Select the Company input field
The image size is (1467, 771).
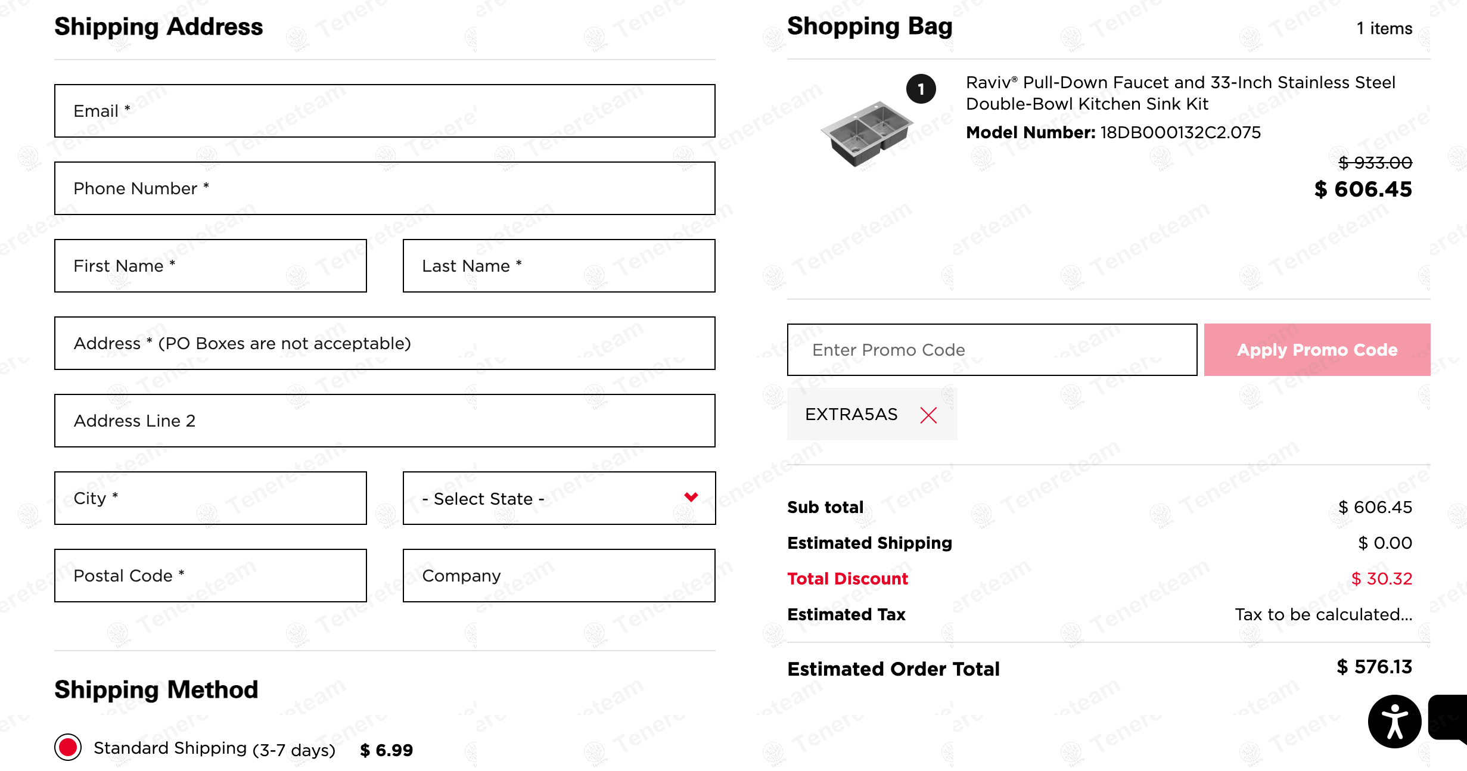(x=558, y=576)
